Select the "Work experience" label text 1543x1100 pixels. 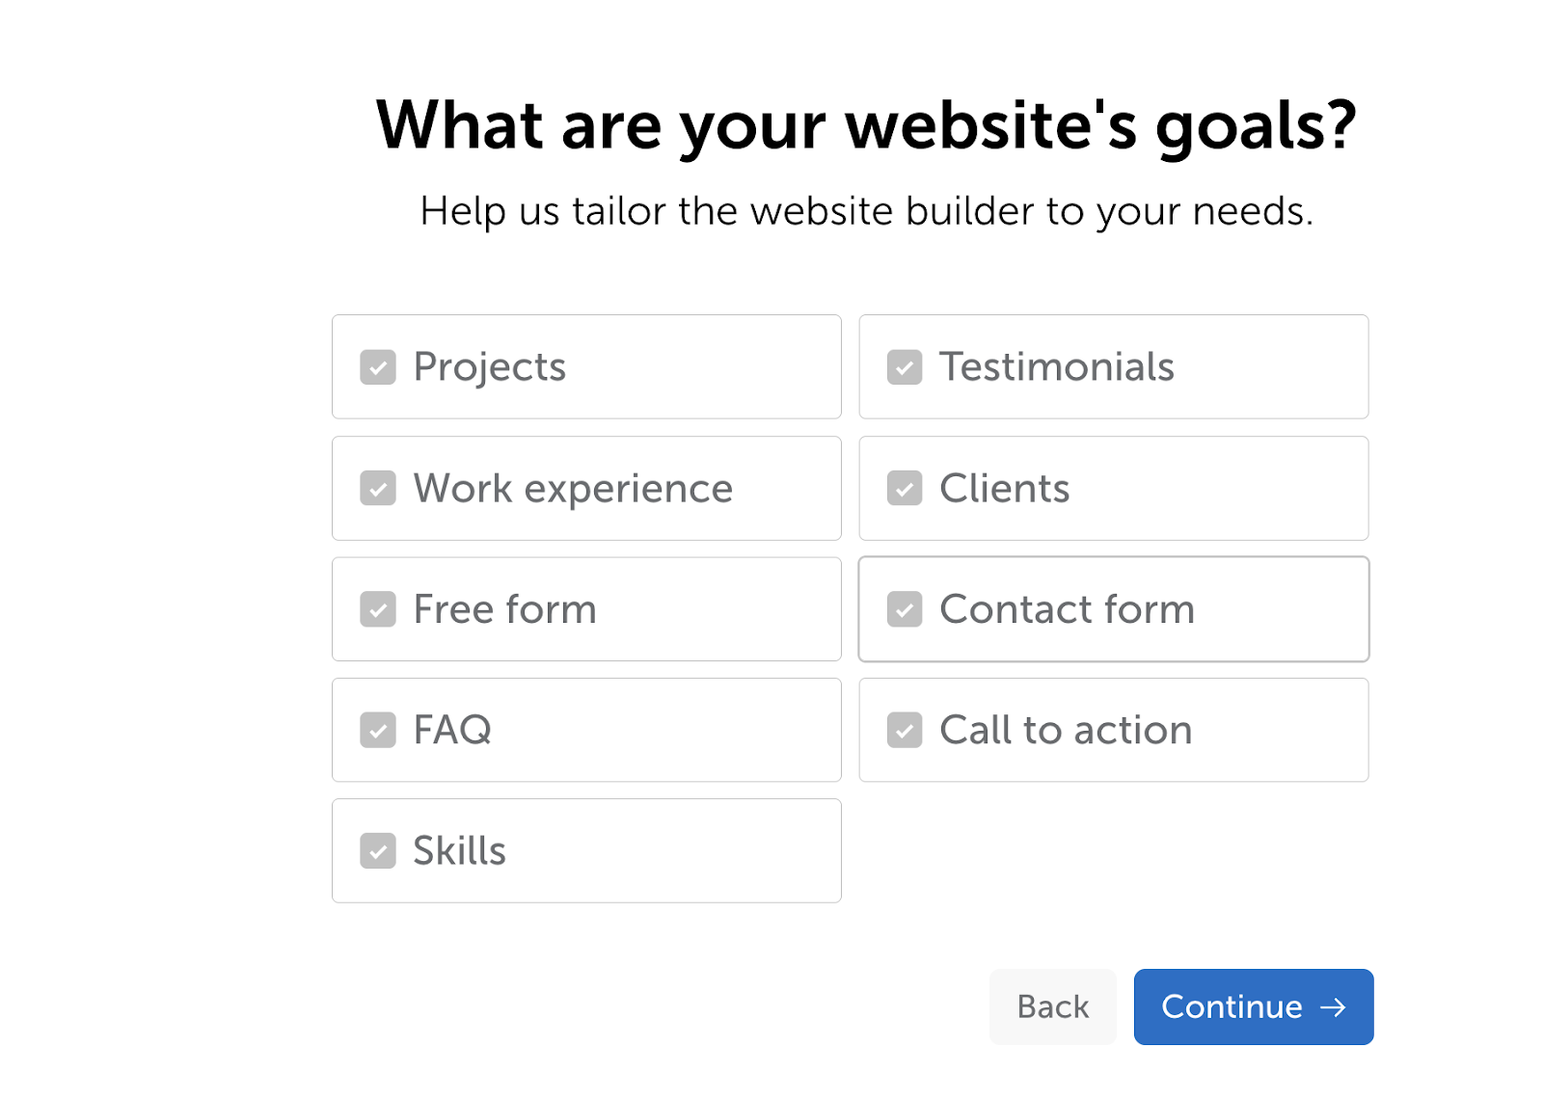[573, 489]
